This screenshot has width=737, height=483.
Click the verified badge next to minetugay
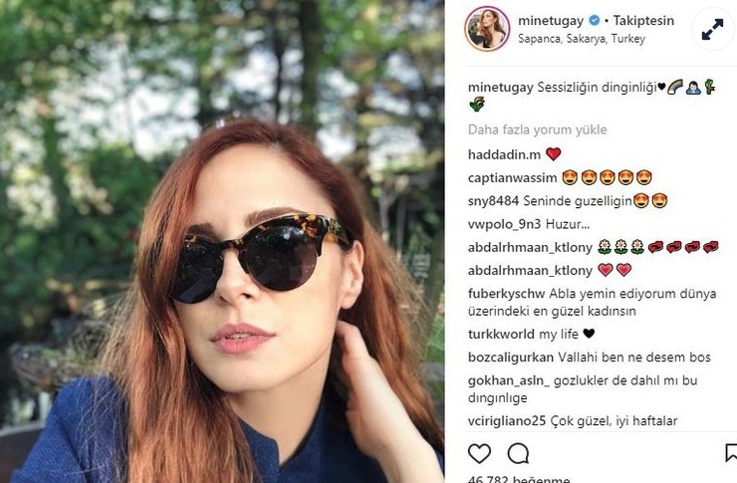[x=595, y=20]
